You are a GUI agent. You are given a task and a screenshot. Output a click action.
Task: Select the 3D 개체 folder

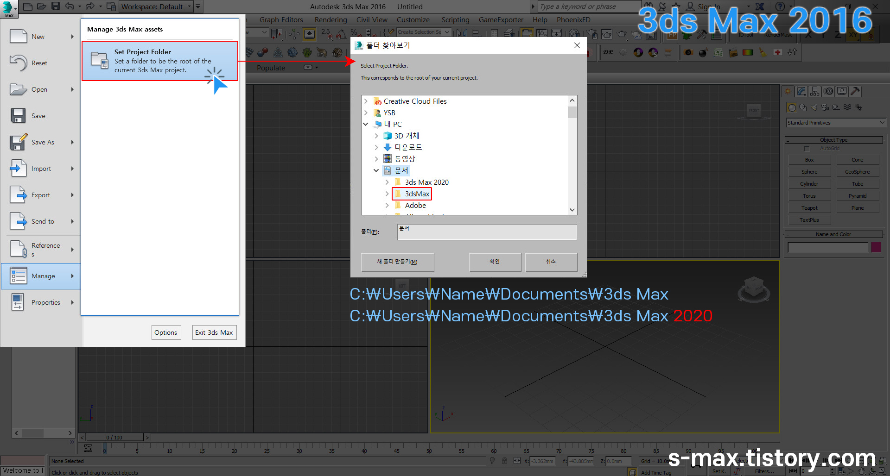[401, 136]
